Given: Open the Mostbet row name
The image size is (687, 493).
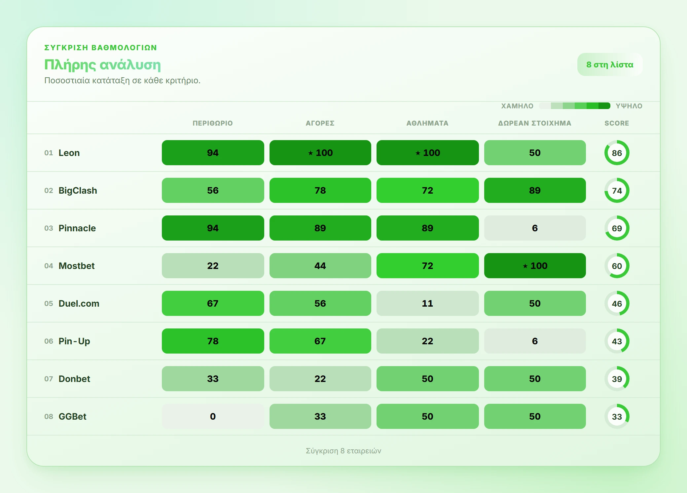Looking at the screenshot, I should tap(76, 266).
